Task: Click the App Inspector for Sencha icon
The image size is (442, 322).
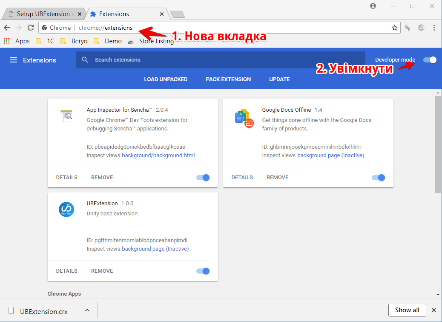Action: (66, 116)
